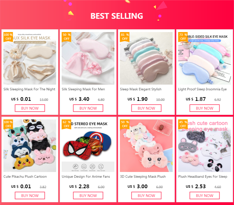Click BUY NOW for Light Proof Sleep Insomnia Eye
The image size is (234, 205).
pyautogui.click(x=205, y=108)
